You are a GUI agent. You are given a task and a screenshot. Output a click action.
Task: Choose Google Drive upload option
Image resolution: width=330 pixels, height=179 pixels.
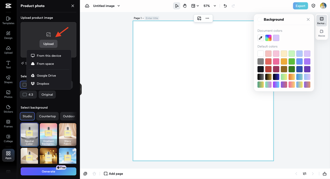tap(49, 76)
